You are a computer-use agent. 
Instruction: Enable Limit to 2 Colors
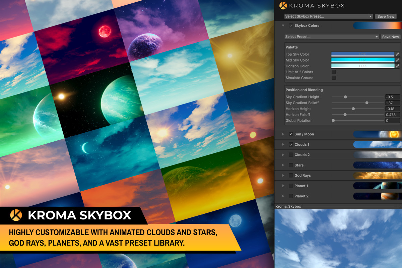[334, 72]
